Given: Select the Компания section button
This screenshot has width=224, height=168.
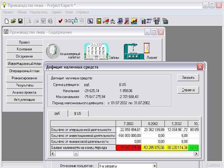Looking at the screenshot, I should [x=25, y=49].
